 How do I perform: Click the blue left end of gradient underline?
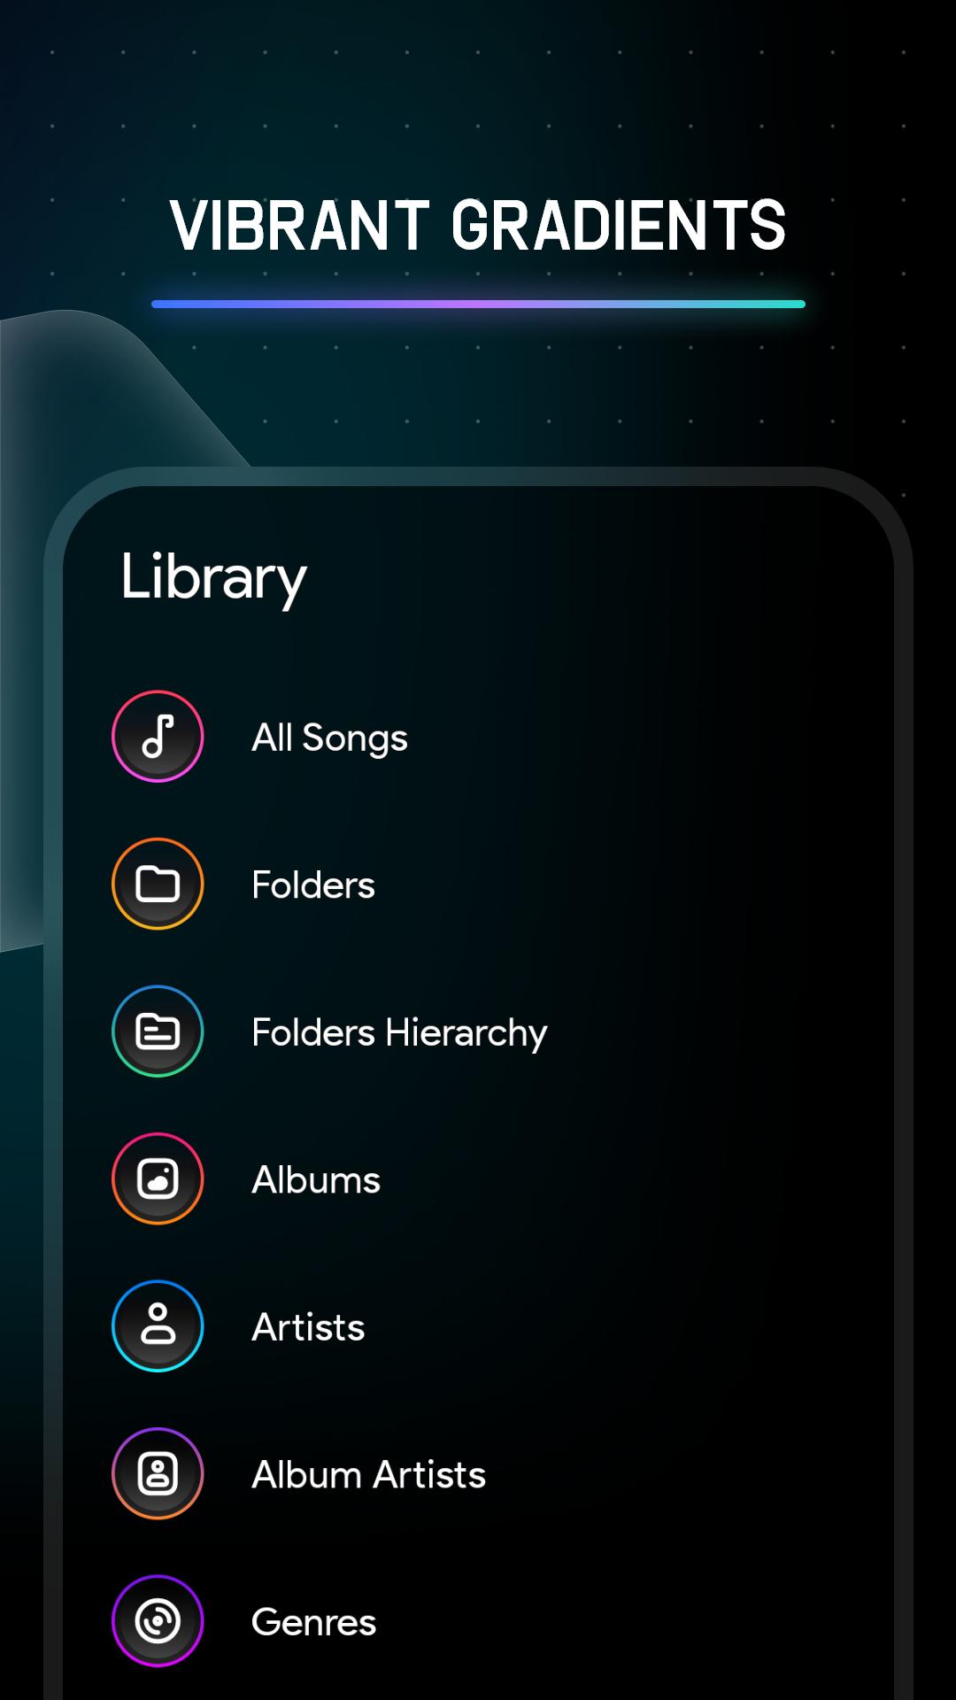pyautogui.click(x=177, y=304)
